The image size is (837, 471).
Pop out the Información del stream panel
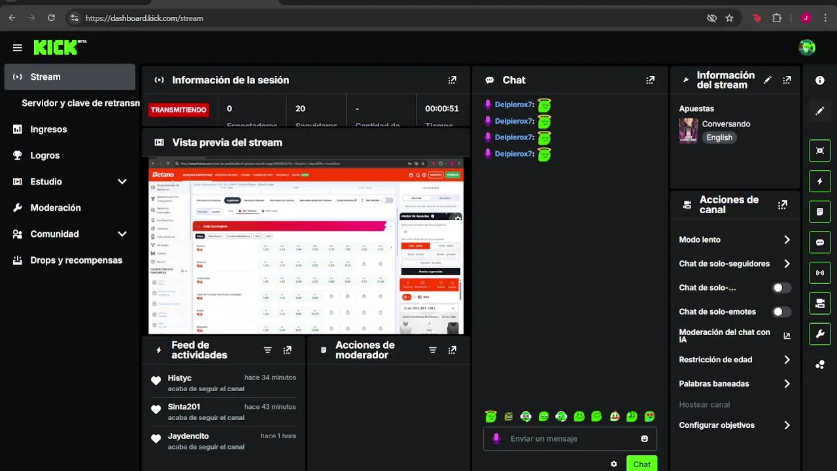pyautogui.click(x=787, y=80)
